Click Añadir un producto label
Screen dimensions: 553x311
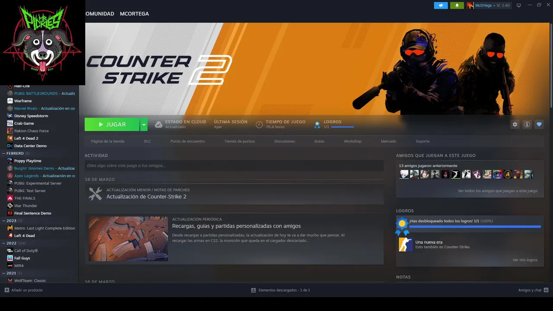(27, 290)
